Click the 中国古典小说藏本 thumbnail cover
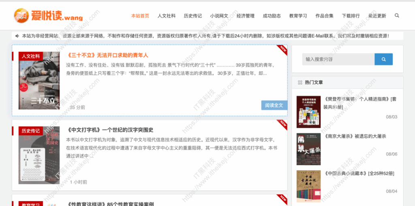 308,186
